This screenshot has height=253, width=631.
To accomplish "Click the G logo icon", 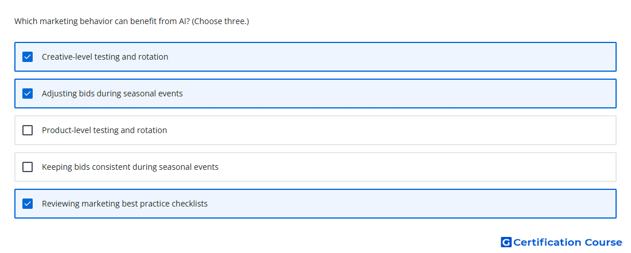I will [x=506, y=242].
